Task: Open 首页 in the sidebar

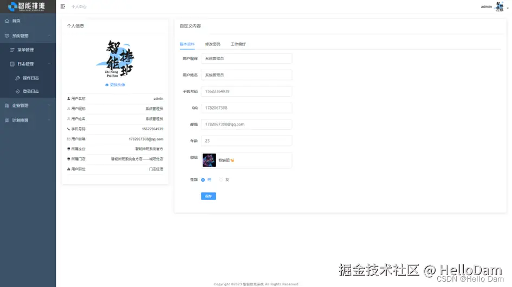Action: pyautogui.click(x=16, y=21)
